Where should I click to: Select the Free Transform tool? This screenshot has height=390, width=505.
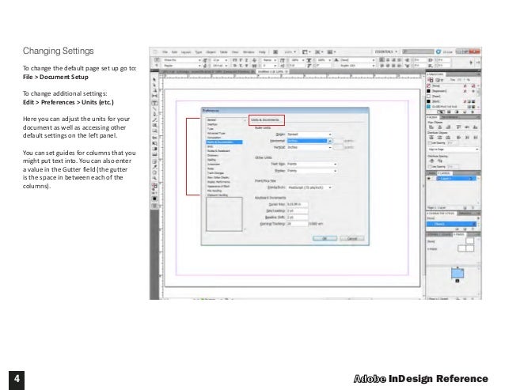(x=154, y=143)
